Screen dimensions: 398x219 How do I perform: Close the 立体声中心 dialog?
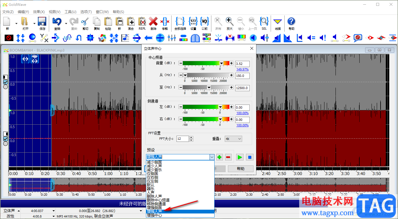252,48
